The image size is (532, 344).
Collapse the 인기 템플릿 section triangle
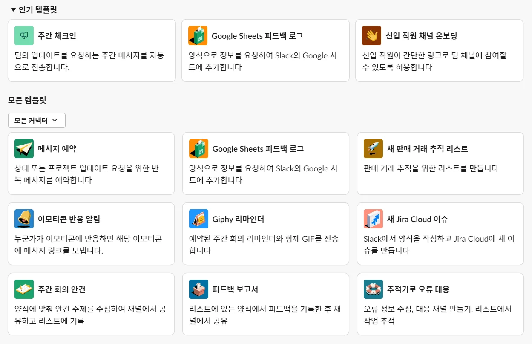13,9
